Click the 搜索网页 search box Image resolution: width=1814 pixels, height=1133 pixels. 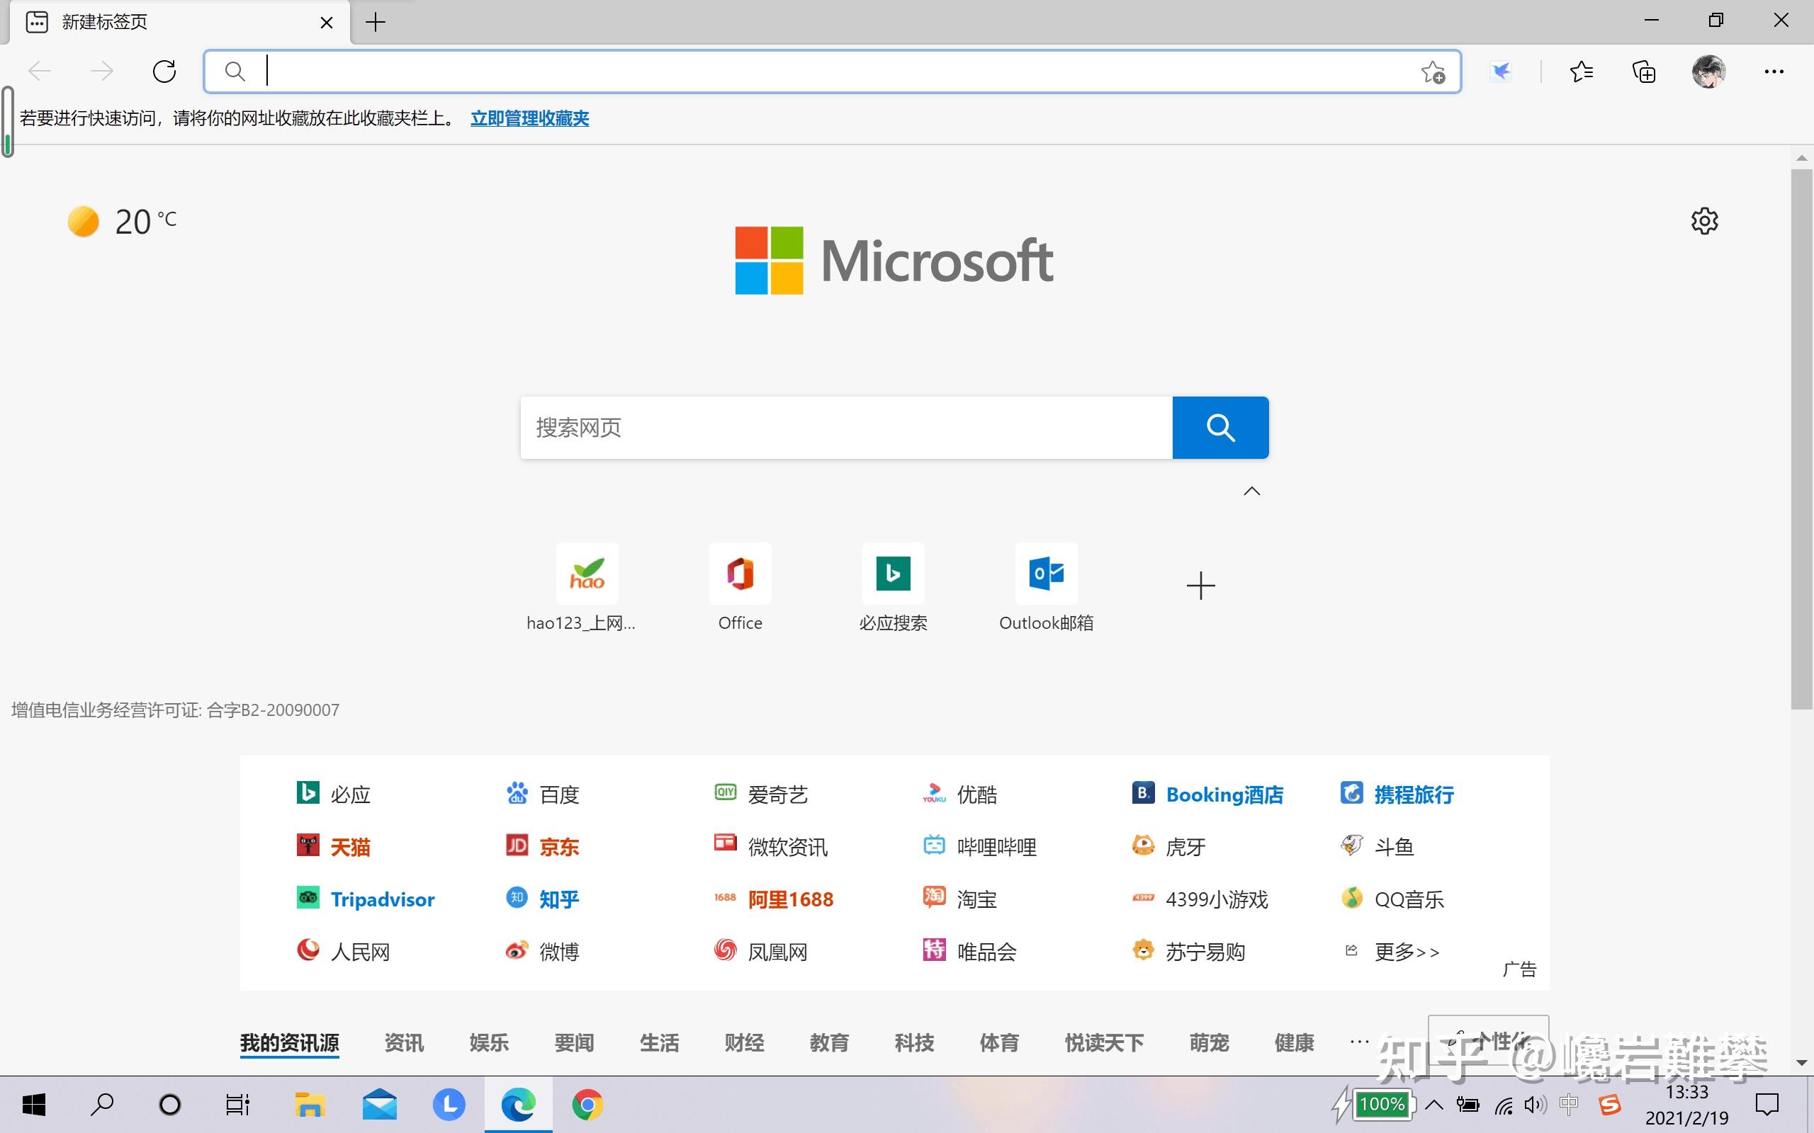pyautogui.click(x=846, y=428)
